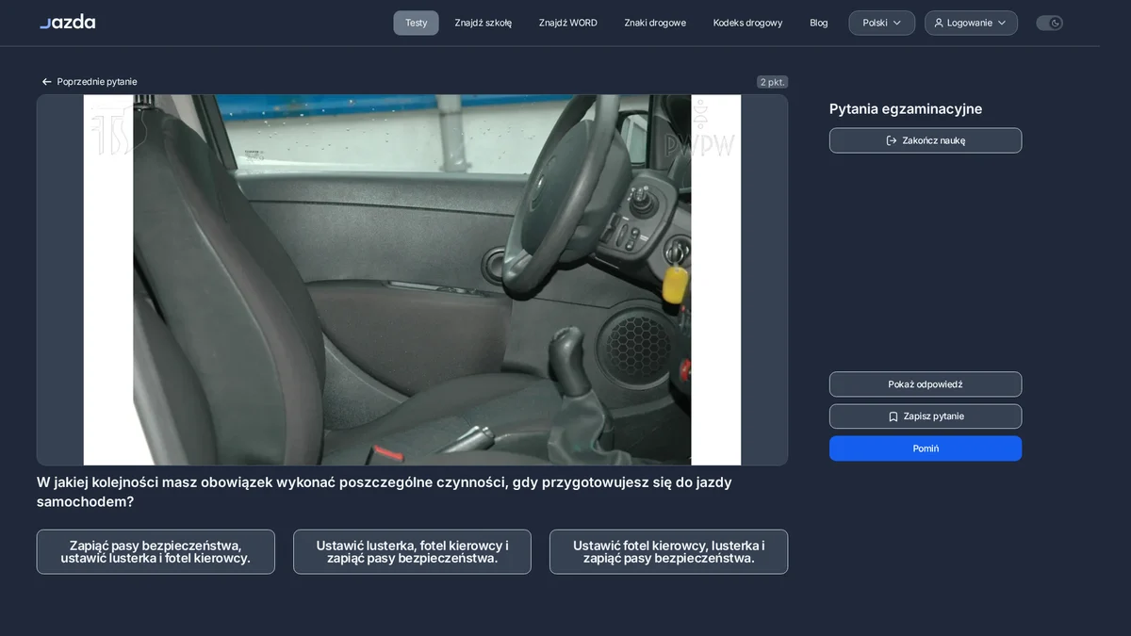Click the bookmark icon in Zapisz pytanie

point(893,416)
